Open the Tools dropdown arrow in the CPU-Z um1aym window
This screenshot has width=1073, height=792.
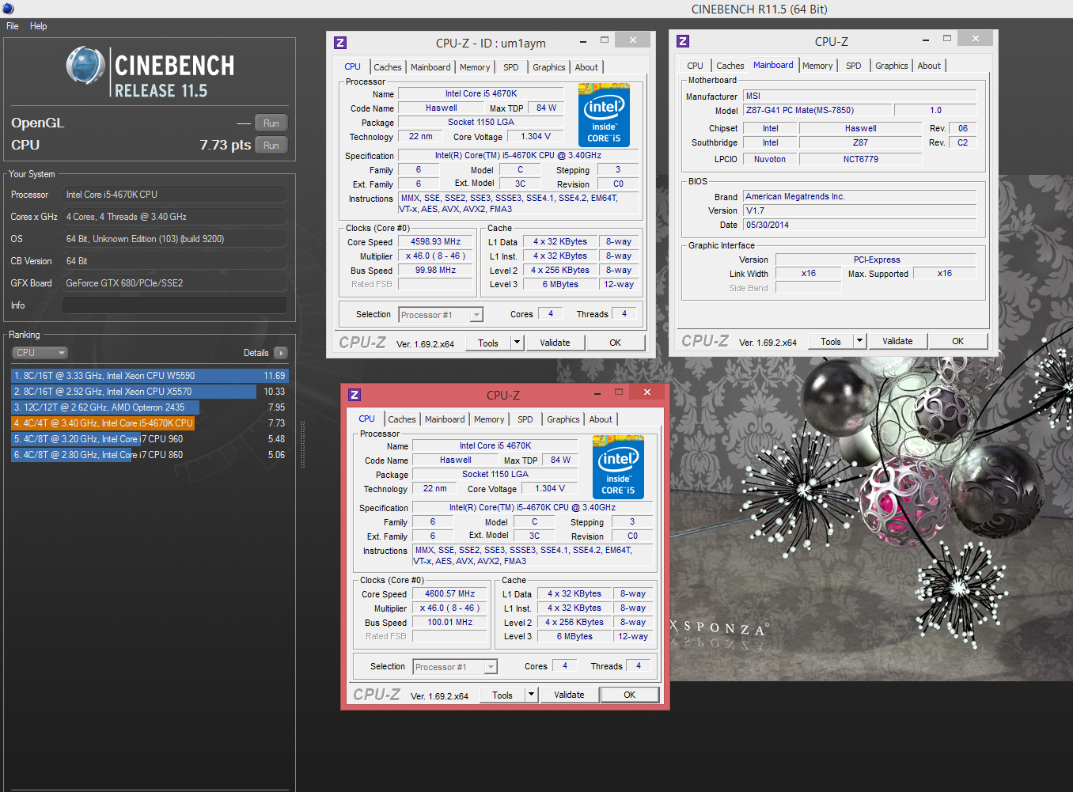point(518,343)
